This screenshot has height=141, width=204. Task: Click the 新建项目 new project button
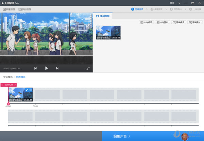pyautogui.click(x=9, y=9)
